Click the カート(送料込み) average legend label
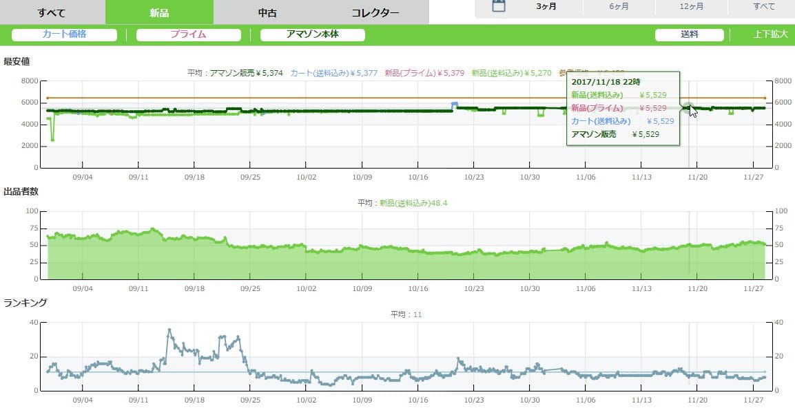 click(333, 72)
